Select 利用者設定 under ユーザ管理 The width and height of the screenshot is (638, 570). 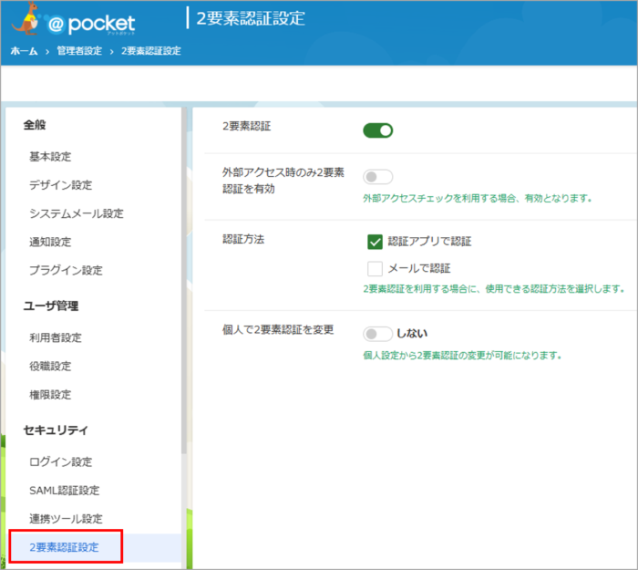56,337
